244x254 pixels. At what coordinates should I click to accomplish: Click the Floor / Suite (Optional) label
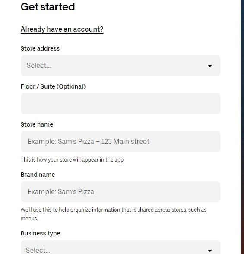tap(53, 86)
